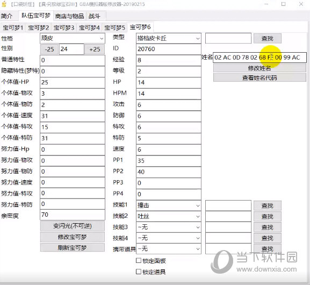
Task: Open the 简介 tab
Action: 7,16
